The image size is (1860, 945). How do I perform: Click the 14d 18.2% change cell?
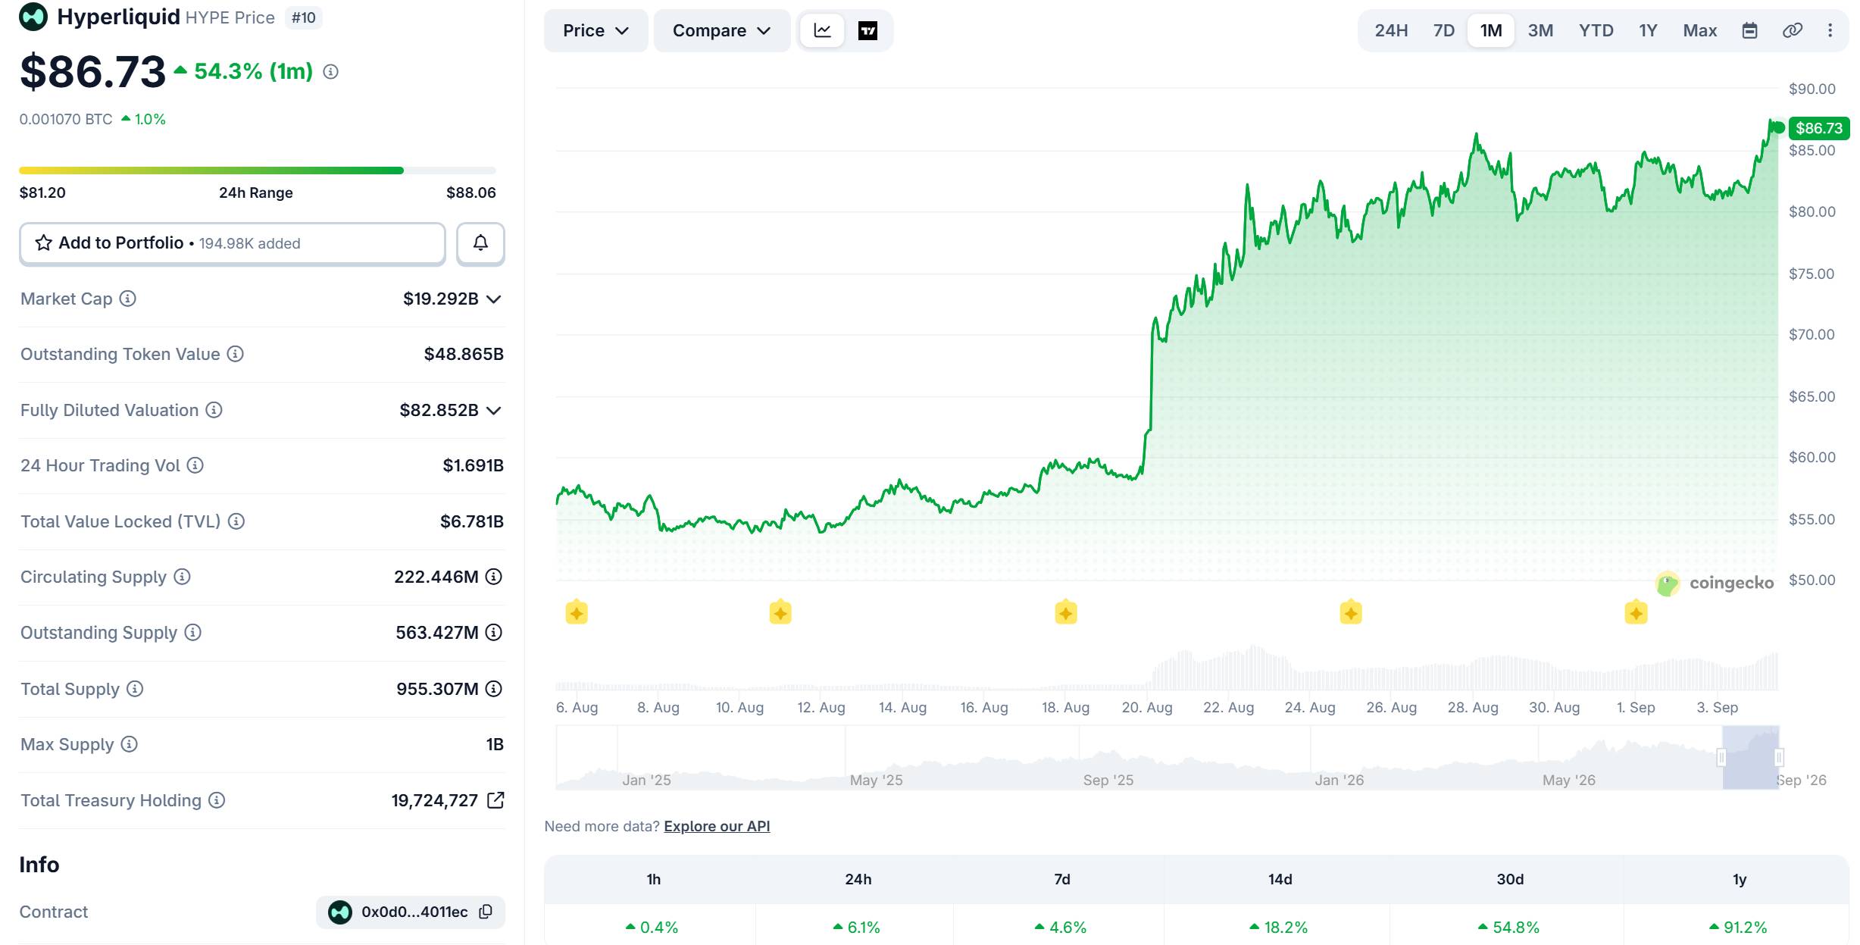1279,927
